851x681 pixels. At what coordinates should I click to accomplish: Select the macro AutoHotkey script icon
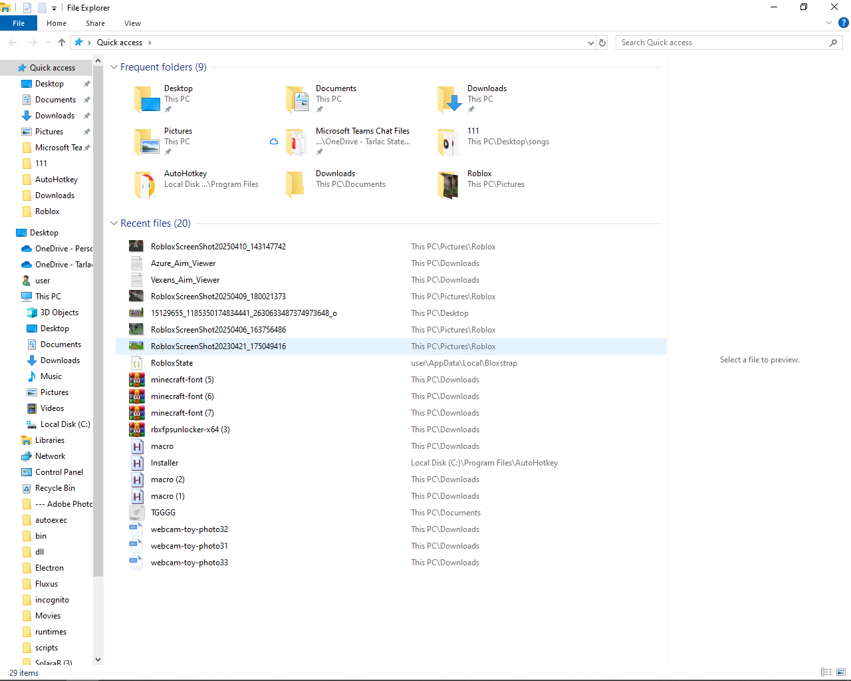coord(136,446)
